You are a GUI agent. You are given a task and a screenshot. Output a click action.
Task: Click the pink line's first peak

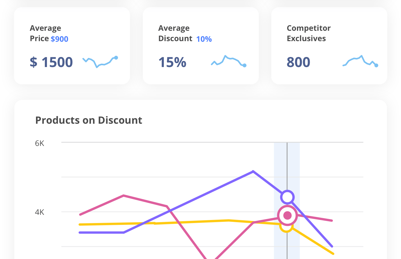tap(123, 195)
